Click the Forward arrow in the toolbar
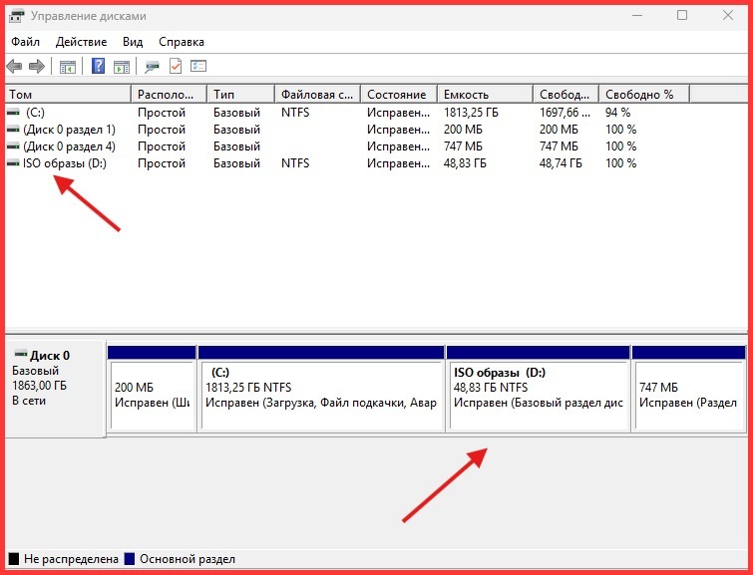The height and width of the screenshot is (575, 753). (37, 67)
